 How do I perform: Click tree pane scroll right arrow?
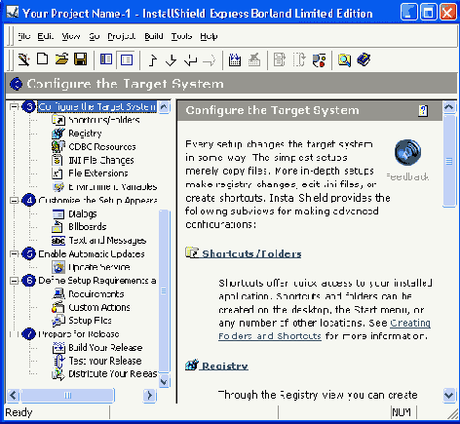(x=149, y=396)
